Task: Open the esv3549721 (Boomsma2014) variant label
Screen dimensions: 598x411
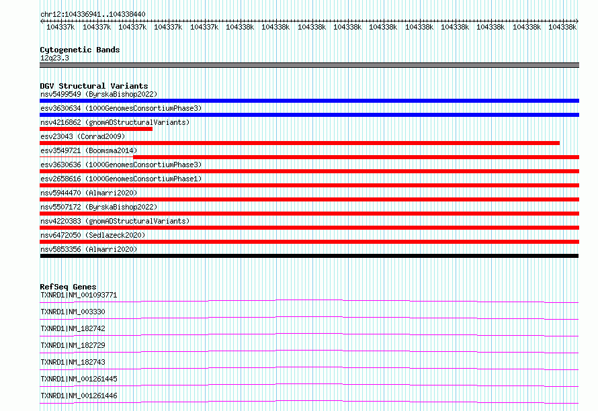Action: (89, 150)
